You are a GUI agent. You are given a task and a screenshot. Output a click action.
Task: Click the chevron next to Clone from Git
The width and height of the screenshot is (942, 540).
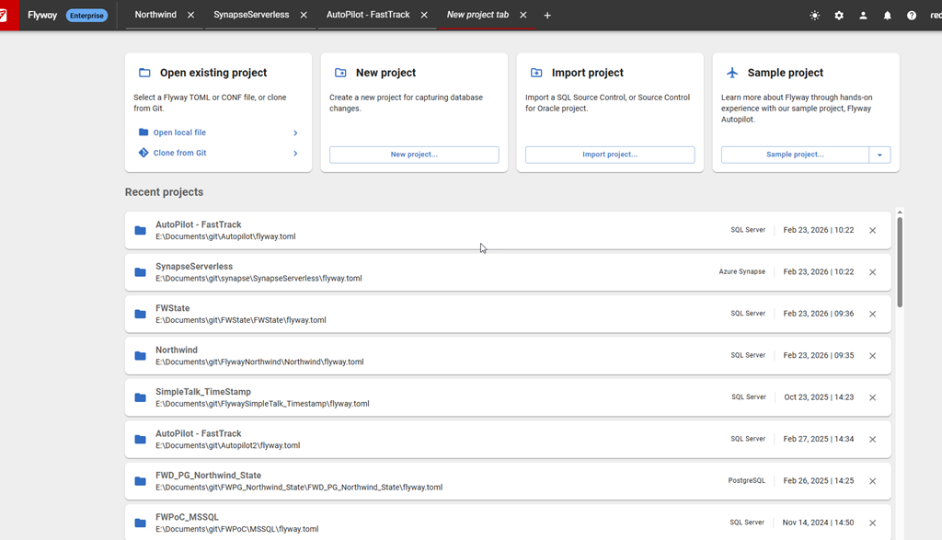(x=295, y=153)
